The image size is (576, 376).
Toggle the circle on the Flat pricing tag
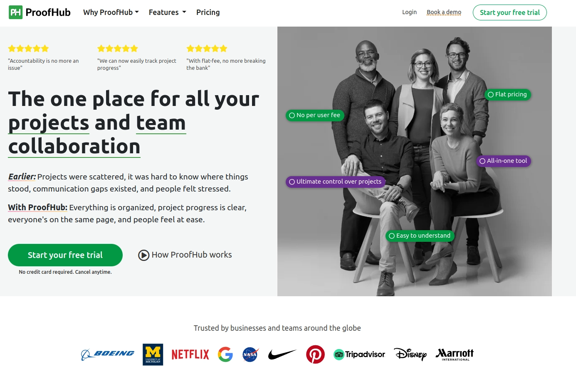pos(491,94)
